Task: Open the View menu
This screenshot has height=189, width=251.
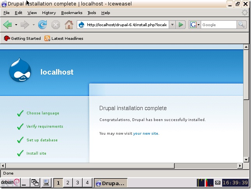Action: click(x=32, y=12)
